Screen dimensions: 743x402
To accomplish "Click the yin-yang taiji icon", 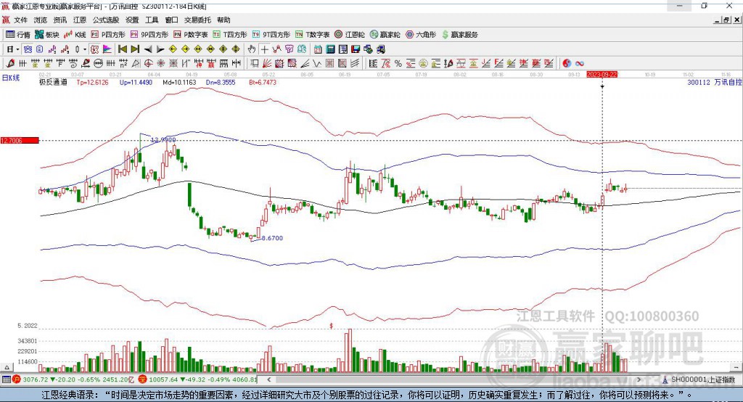I will [567, 63].
